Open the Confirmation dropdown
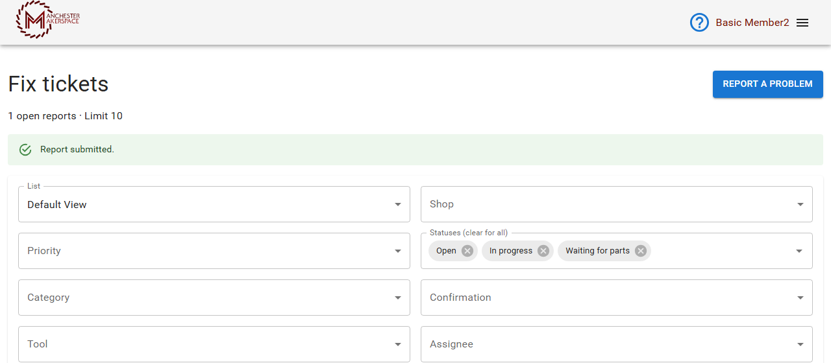The width and height of the screenshot is (831, 363). 617,298
